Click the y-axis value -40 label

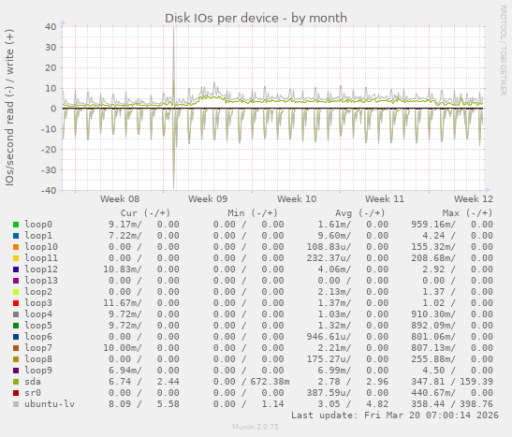coord(49,190)
